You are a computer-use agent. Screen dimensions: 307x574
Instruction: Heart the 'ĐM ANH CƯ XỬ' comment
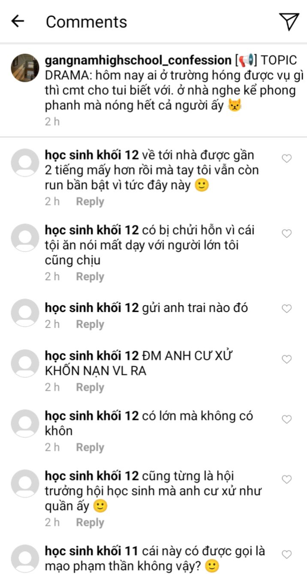tap(286, 359)
